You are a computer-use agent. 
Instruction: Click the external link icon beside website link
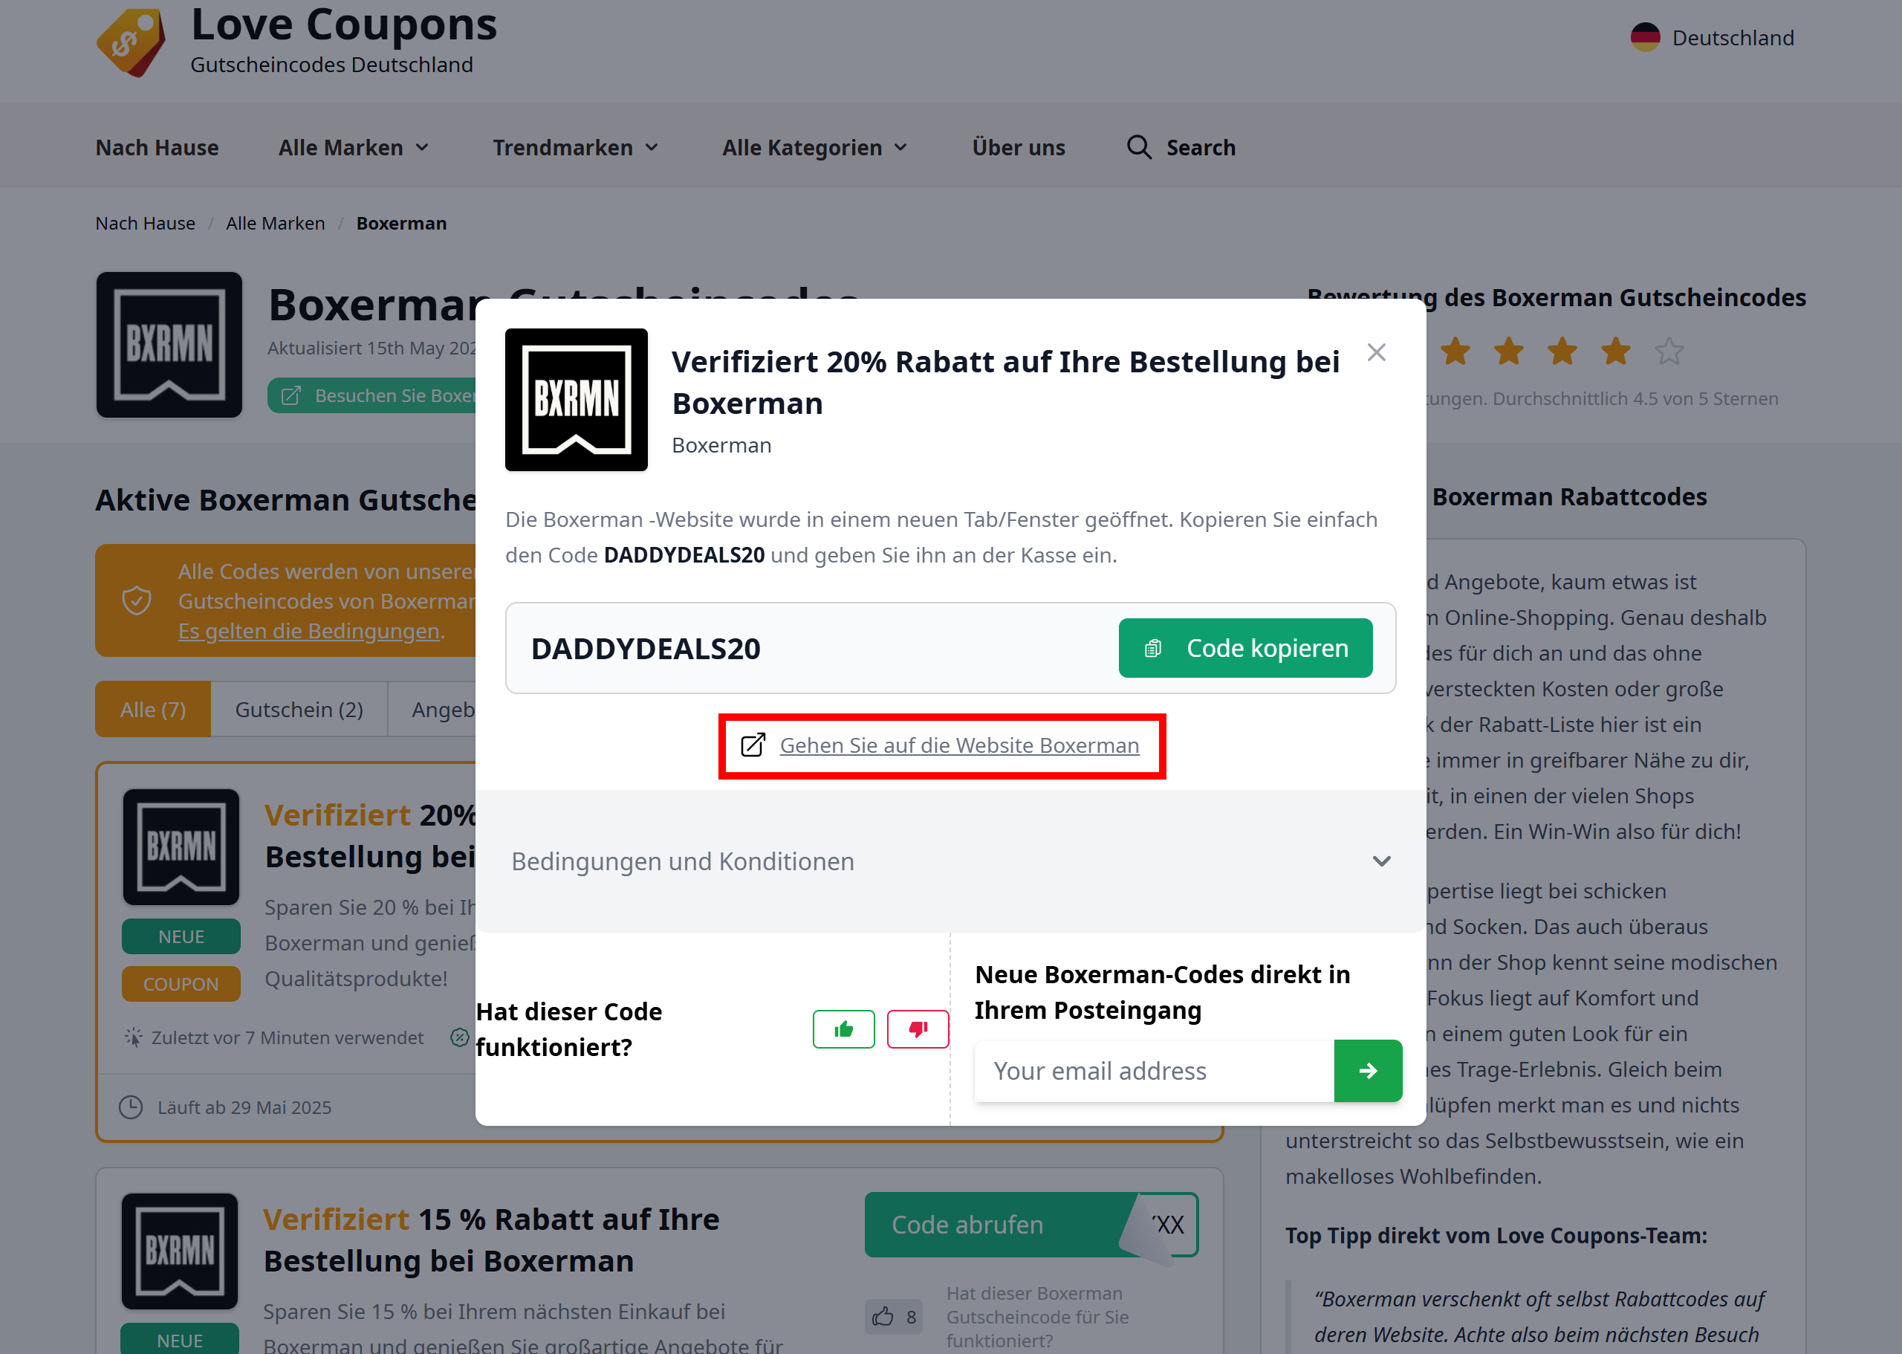click(x=753, y=745)
